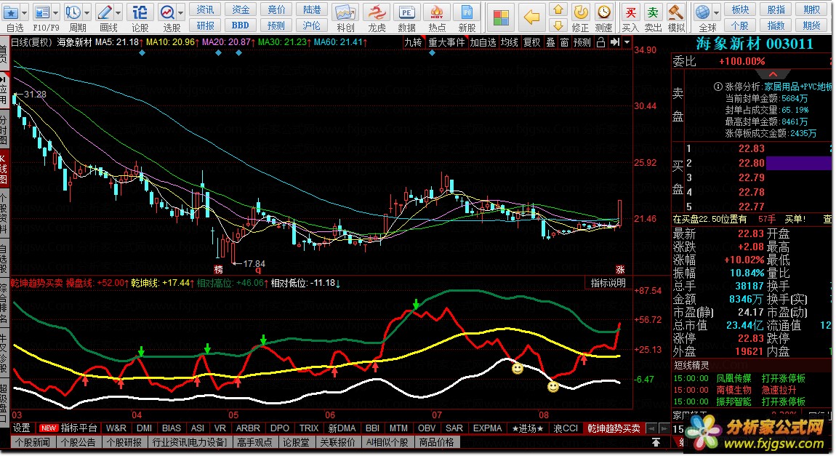Select the 画线 drawing pencil tool
This screenshot has height=456, width=836.
point(105,12)
